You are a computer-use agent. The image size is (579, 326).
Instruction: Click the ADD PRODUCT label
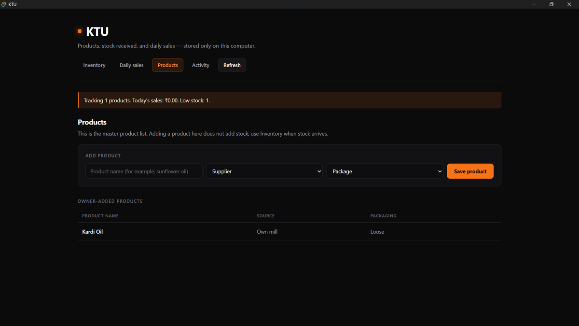(103, 156)
